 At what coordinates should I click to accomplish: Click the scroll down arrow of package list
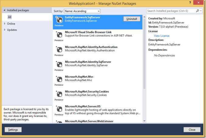coord(144,121)
